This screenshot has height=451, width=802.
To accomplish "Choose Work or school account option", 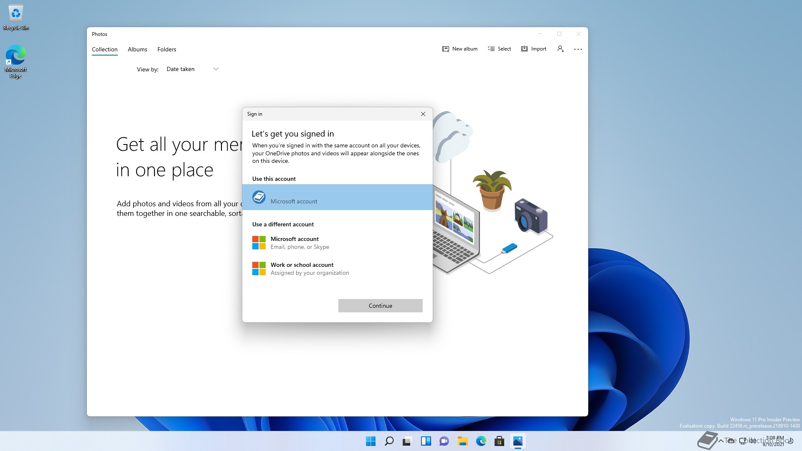I will click(338, 269).
